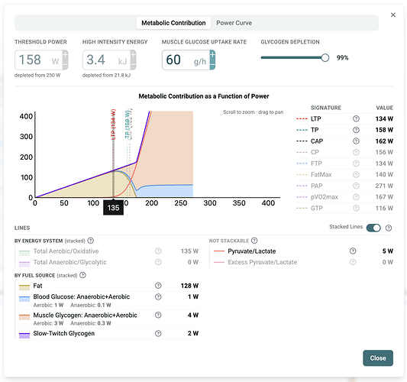Open help icon for GTP signature

tap(356, 208)
